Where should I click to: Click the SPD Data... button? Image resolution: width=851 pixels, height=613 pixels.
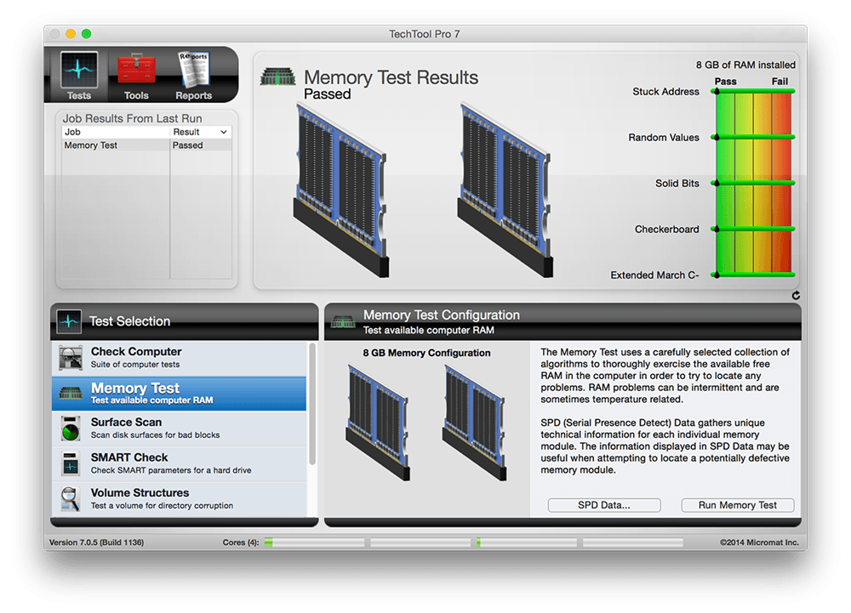point(604,505)
